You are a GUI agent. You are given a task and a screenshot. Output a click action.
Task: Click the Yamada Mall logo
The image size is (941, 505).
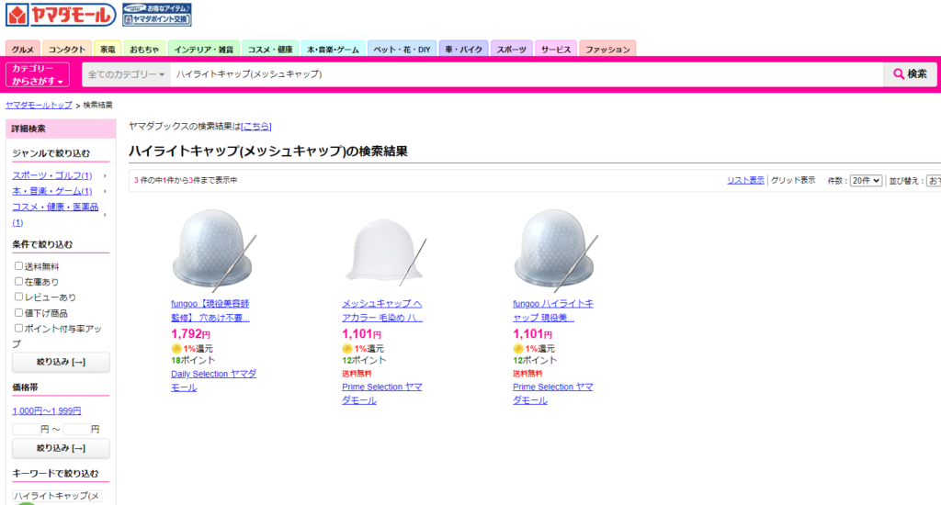pos(61,15)
